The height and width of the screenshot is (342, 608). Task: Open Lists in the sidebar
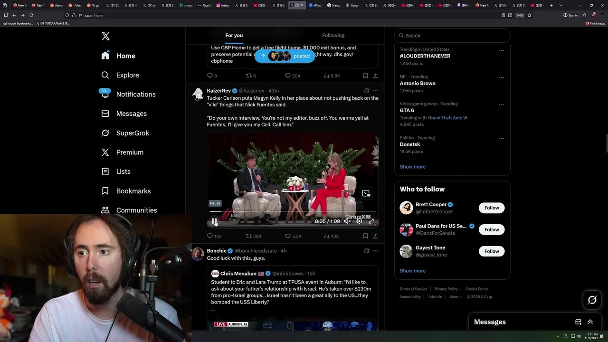pos(116,171)
